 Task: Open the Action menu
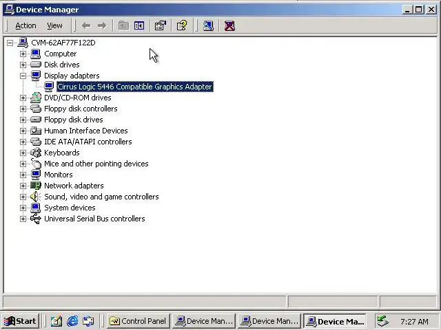coord(25,25)
